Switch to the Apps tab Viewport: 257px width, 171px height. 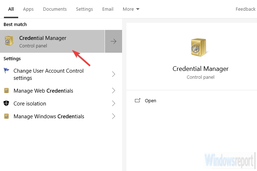(x=28, y=9)
